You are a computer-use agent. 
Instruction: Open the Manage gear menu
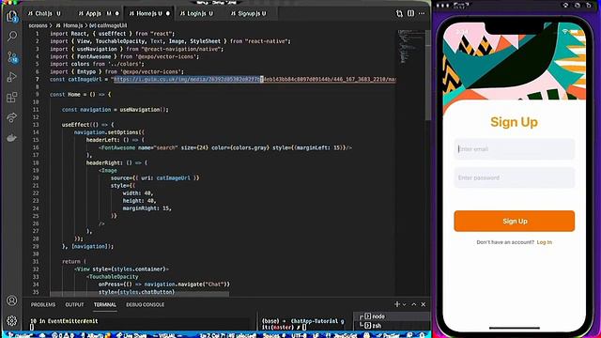pyautogui.click(x=12, y=320)
